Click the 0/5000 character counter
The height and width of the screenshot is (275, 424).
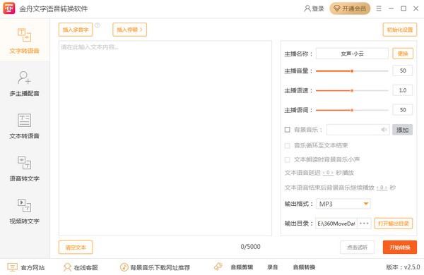250,247
